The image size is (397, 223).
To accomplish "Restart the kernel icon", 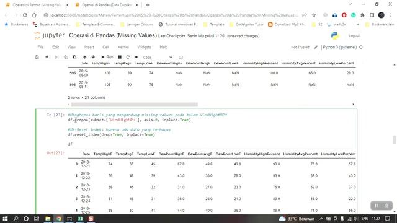I will pos(128,57).
